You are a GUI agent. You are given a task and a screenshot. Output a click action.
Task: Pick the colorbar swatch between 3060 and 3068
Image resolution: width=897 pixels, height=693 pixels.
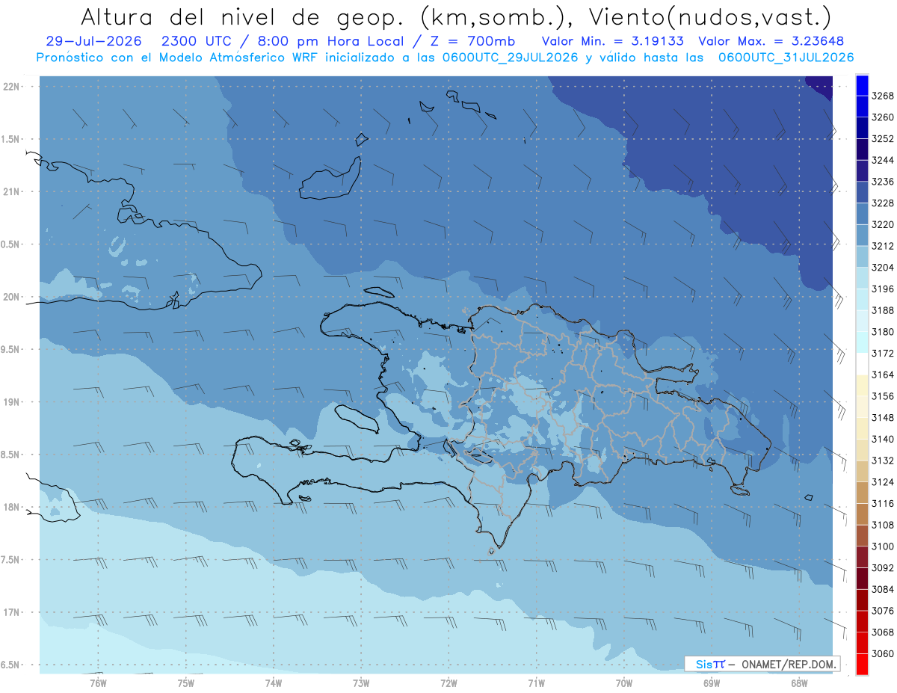(862, 643)
